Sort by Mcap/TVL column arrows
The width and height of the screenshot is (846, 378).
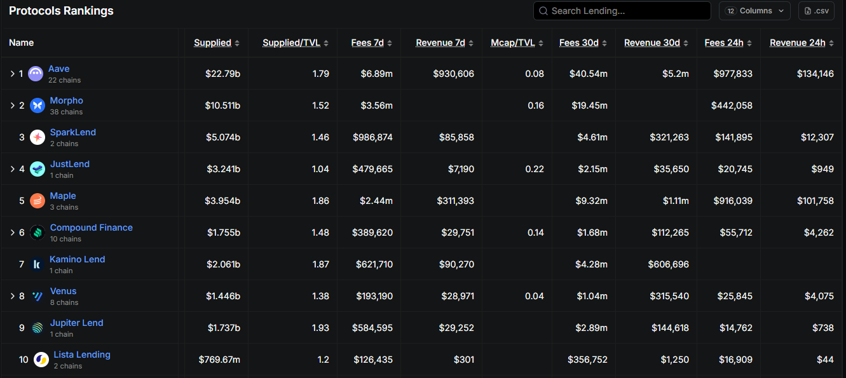coord(541,43)
